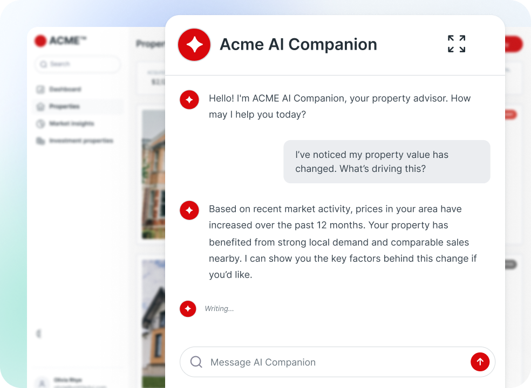Click the AI avatar beside market activity reply

click(189, 210)
